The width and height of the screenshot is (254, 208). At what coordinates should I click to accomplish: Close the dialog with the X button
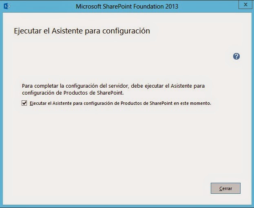click(x=245, y=5)
